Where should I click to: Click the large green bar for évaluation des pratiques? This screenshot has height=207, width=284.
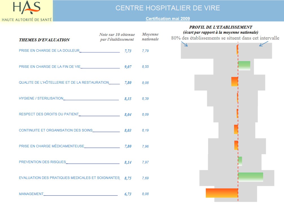tap(251, 177)
